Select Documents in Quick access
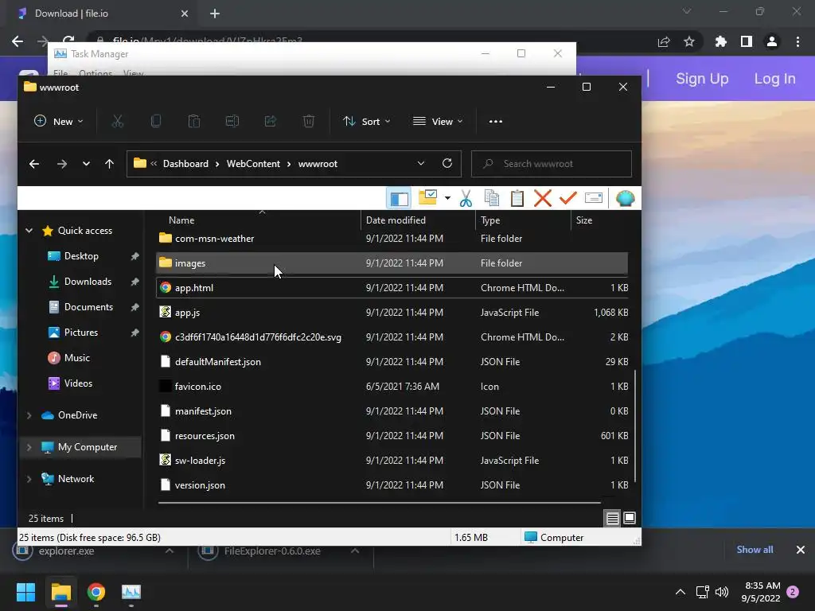 pos(88,306)
